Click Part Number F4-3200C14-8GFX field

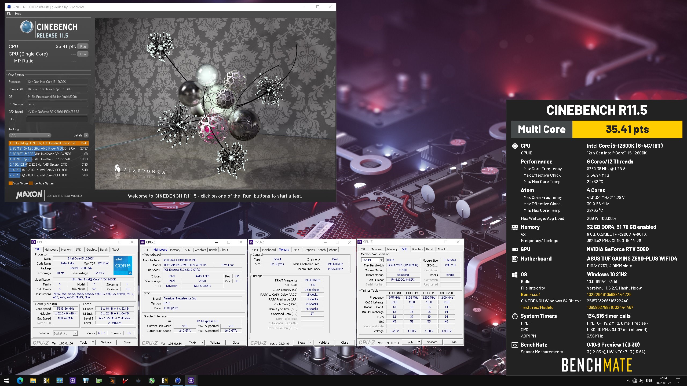click(403, 280)
